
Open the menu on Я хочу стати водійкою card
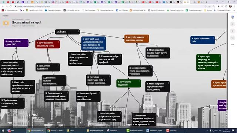pos(140,81)
